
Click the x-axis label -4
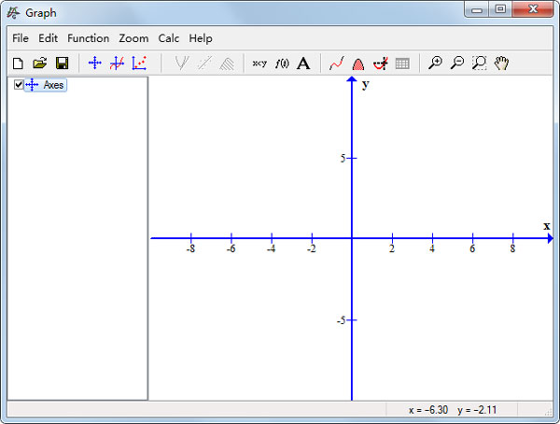272,248
